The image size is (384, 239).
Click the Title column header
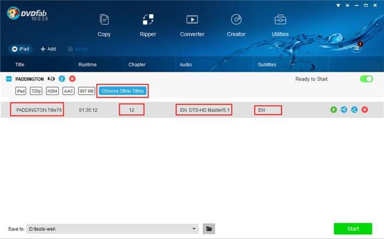pyautogui.click(x=20, y=65)
